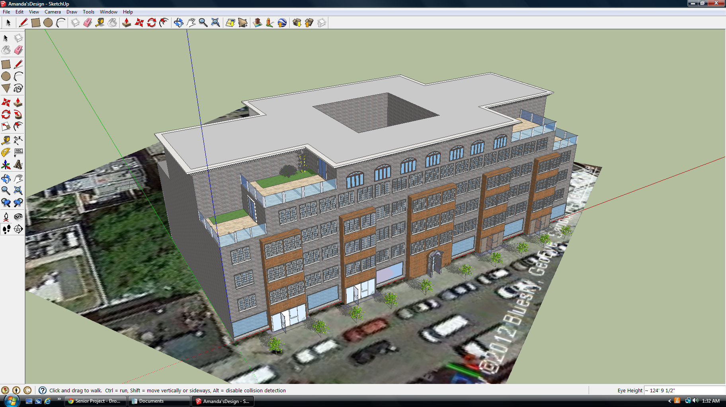Toggle the Look Around tool
The width and height of the screenshot is (726, 407).
(x=18, y=217)
